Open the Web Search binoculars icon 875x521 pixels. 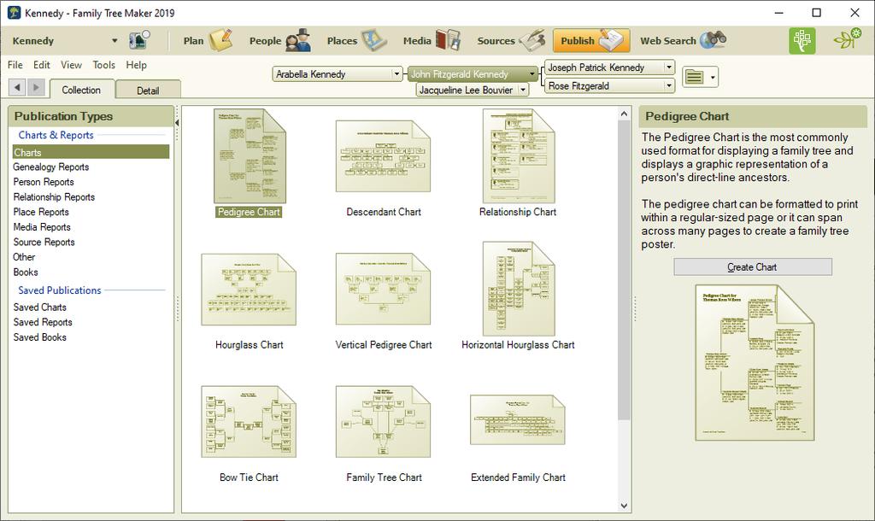[714, 40]
